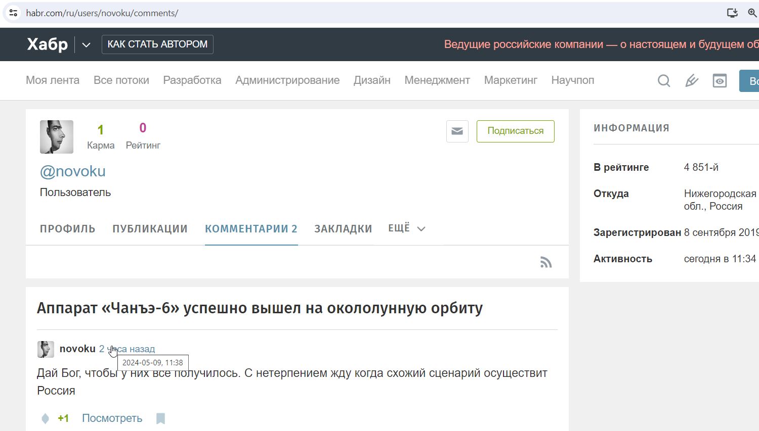Select the Дизайн stream
Screen dimensions: 759x431
pyautogui.click(x=372, y=80)
